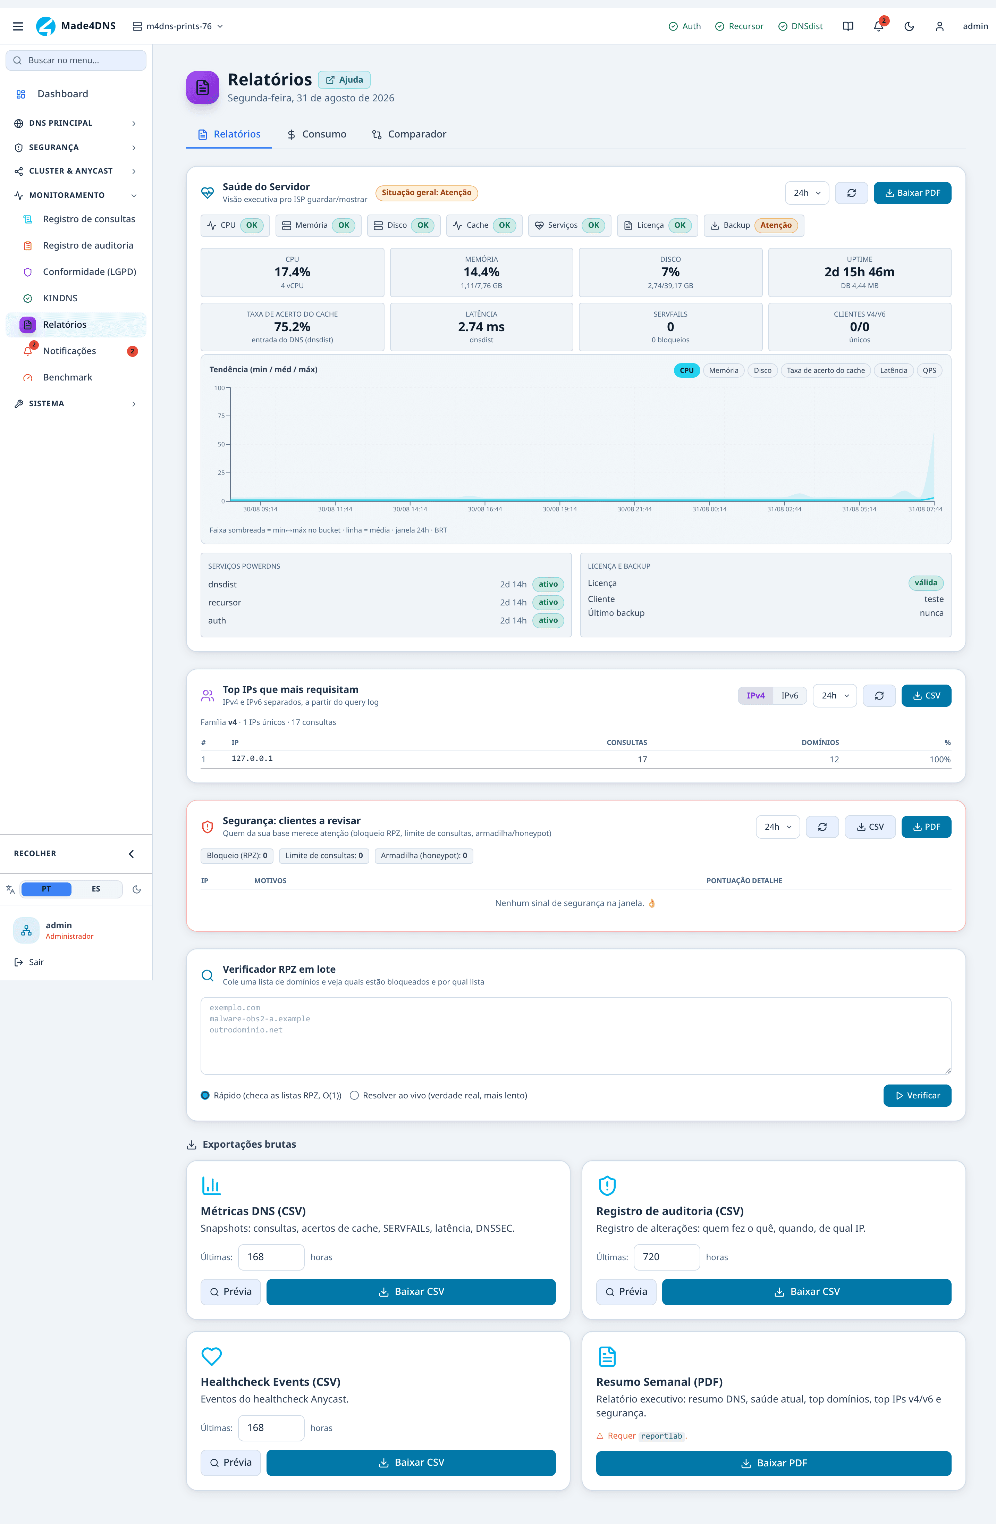Expand SISTEMA menu section
The width and height of the screenshot is (996, 1524).
click(x=76, y=403)
